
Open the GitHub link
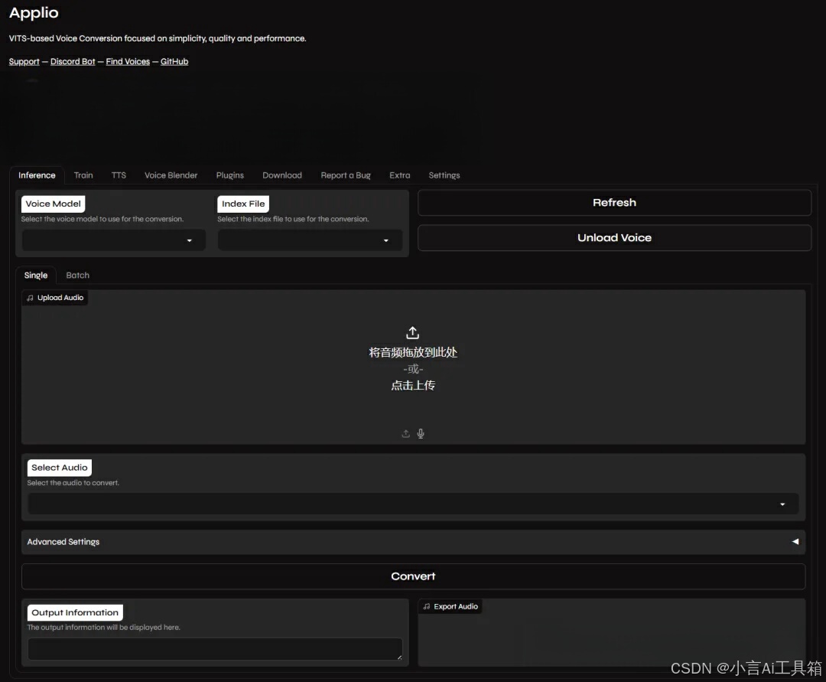pyautogui.click(x=174, y=62)
